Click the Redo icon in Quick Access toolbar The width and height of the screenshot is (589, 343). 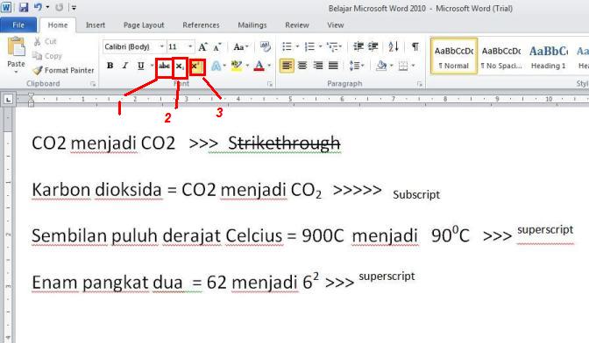tap(59, 7)
